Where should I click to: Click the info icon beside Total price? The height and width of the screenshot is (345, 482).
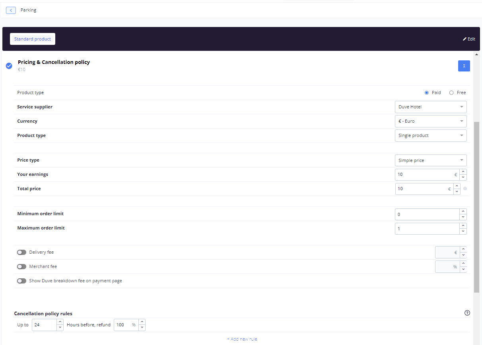[465, 189]
